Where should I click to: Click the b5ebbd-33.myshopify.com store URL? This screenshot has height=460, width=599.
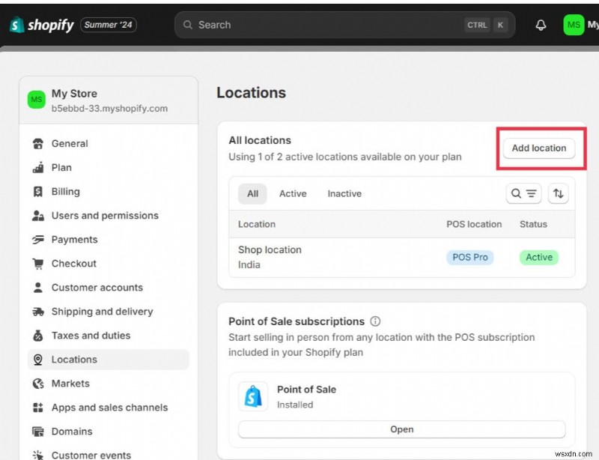tap(109, 109)
